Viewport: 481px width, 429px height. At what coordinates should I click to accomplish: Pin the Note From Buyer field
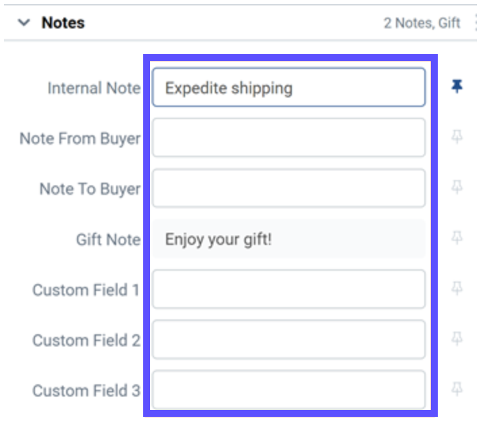coord(457,137)
